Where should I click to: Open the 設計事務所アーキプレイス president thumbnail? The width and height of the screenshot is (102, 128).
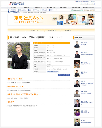(77, 103)
